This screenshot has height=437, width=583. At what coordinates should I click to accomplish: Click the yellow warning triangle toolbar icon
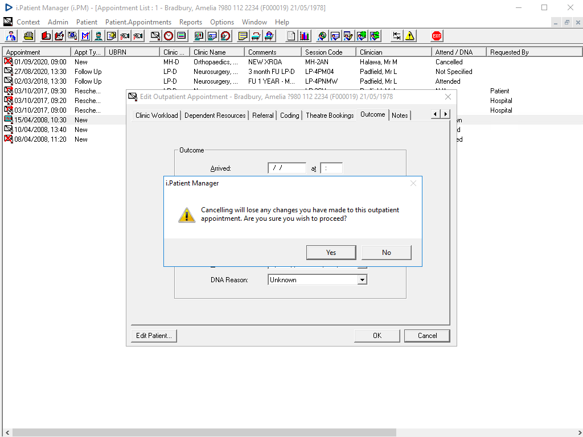coord(410,36)
